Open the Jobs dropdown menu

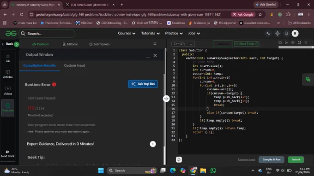click(x=194, y=33)
